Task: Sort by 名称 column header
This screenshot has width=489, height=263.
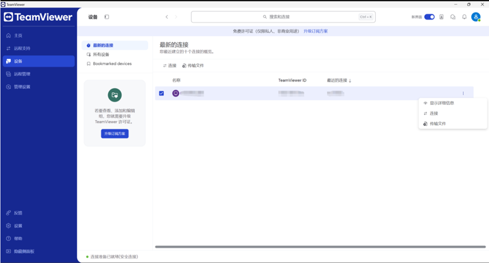Action: [x=177, y=80]
